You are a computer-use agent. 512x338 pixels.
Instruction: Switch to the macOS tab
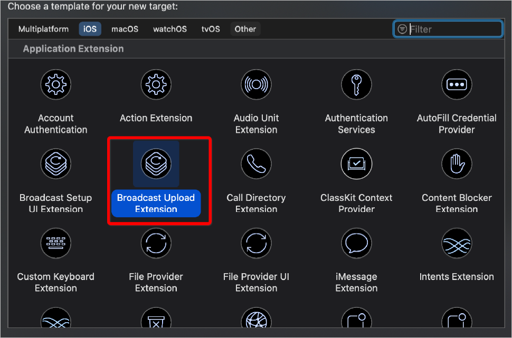pyautogui.click(x=125, y=29)
